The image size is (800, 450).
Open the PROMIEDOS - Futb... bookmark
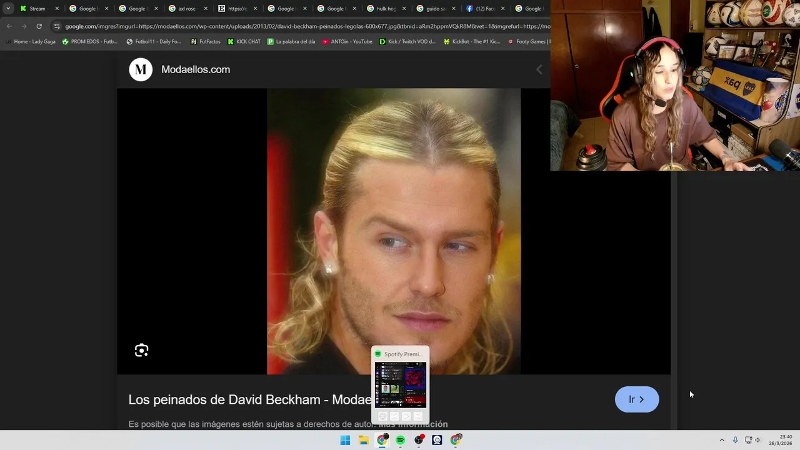[89, 42]
